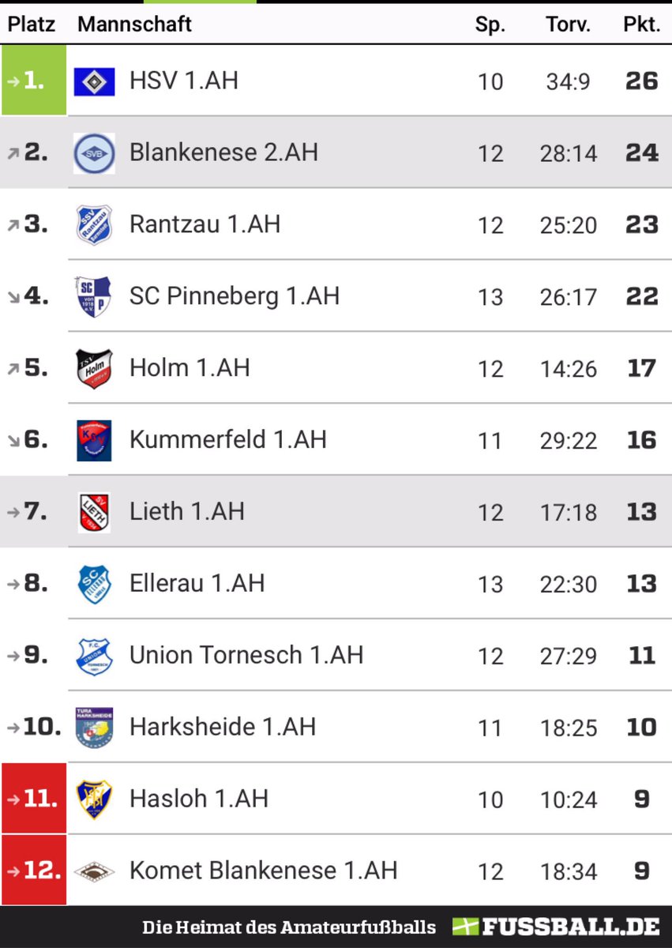Click the HSV diamond club logo
The height and width of the screenshot is (948, 672).
coord(94,81)
